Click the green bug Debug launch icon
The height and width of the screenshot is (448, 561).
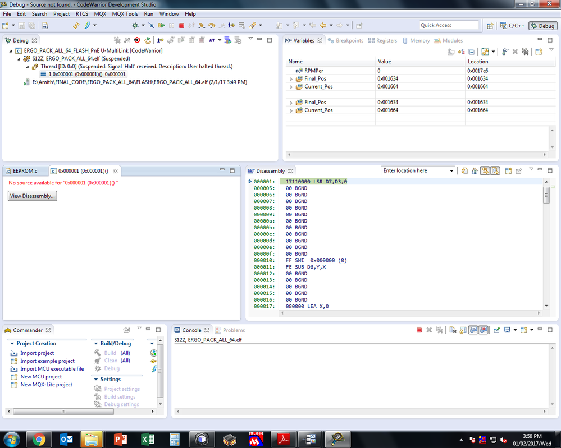point(135,25)
